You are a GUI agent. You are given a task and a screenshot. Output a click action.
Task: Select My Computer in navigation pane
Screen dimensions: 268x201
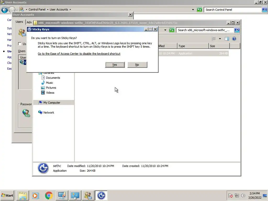point(52,103)
